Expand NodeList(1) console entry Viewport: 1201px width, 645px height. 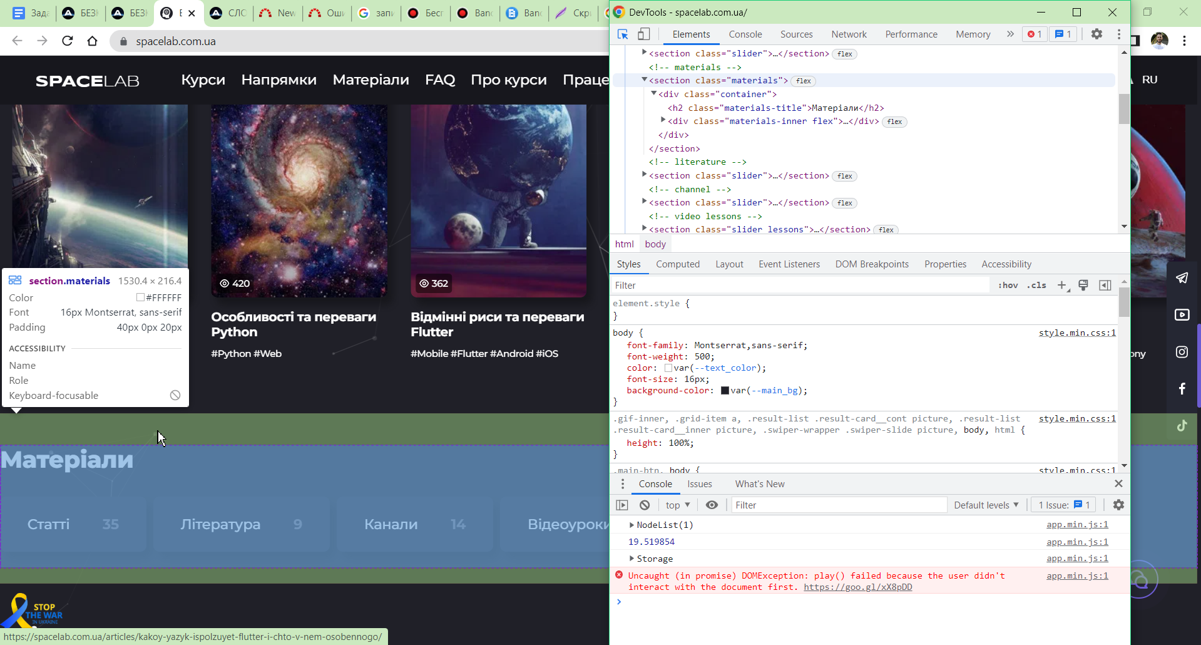click(631, 525)
